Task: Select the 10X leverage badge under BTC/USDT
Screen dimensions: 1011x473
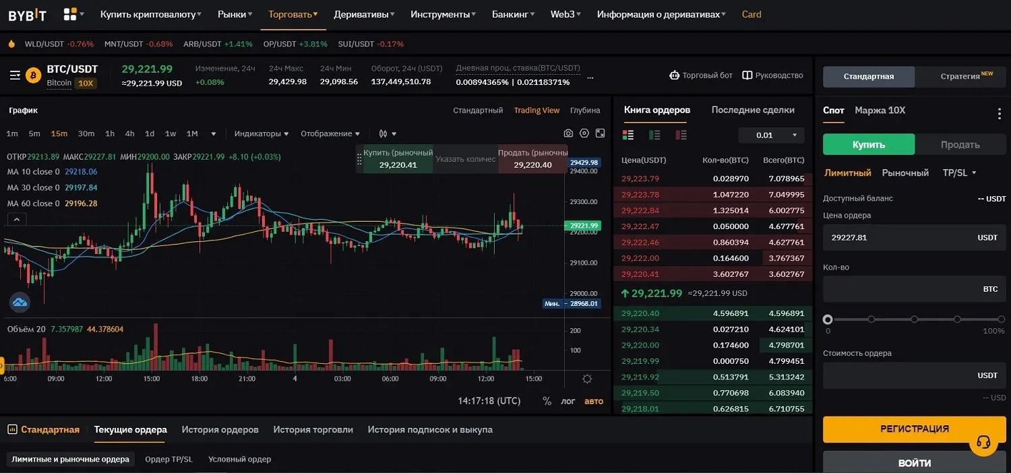Action: pyautogui.click(x=86, y=84)
